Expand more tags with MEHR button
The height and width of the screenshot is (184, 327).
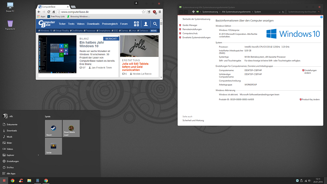point(154,31)
